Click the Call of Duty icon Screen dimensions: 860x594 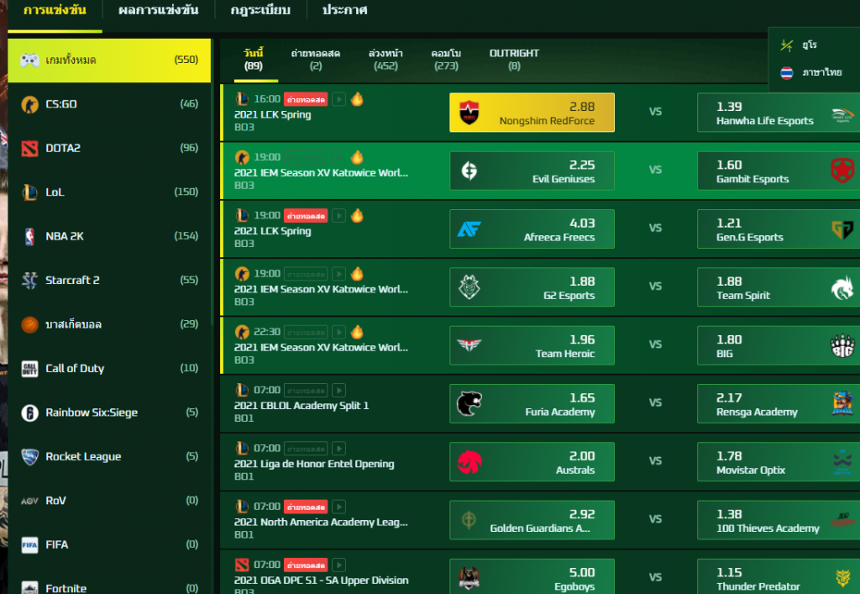click(x=29, y=369)
